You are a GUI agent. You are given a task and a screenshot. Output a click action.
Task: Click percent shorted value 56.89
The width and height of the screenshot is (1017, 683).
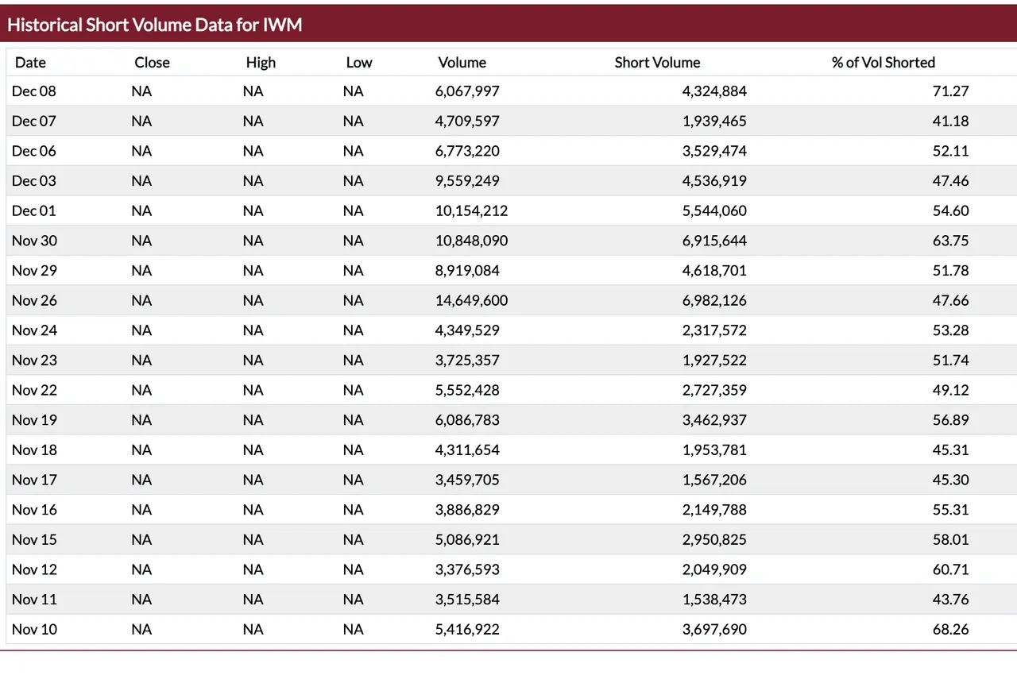951,420
